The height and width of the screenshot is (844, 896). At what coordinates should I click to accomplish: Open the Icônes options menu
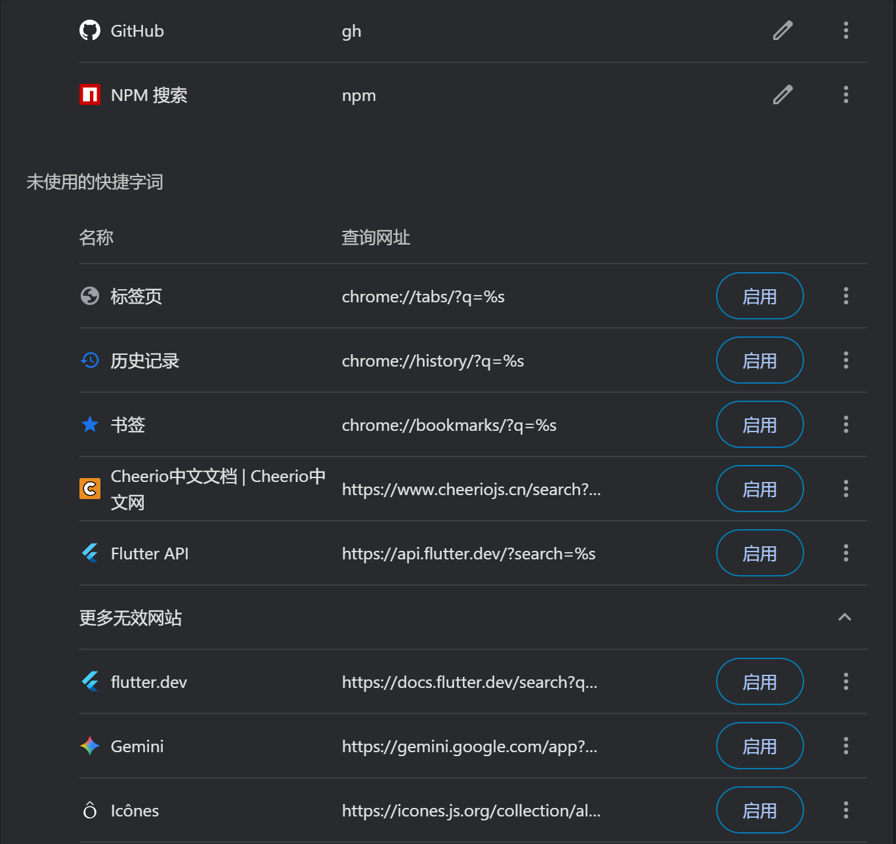coord(845,810)
